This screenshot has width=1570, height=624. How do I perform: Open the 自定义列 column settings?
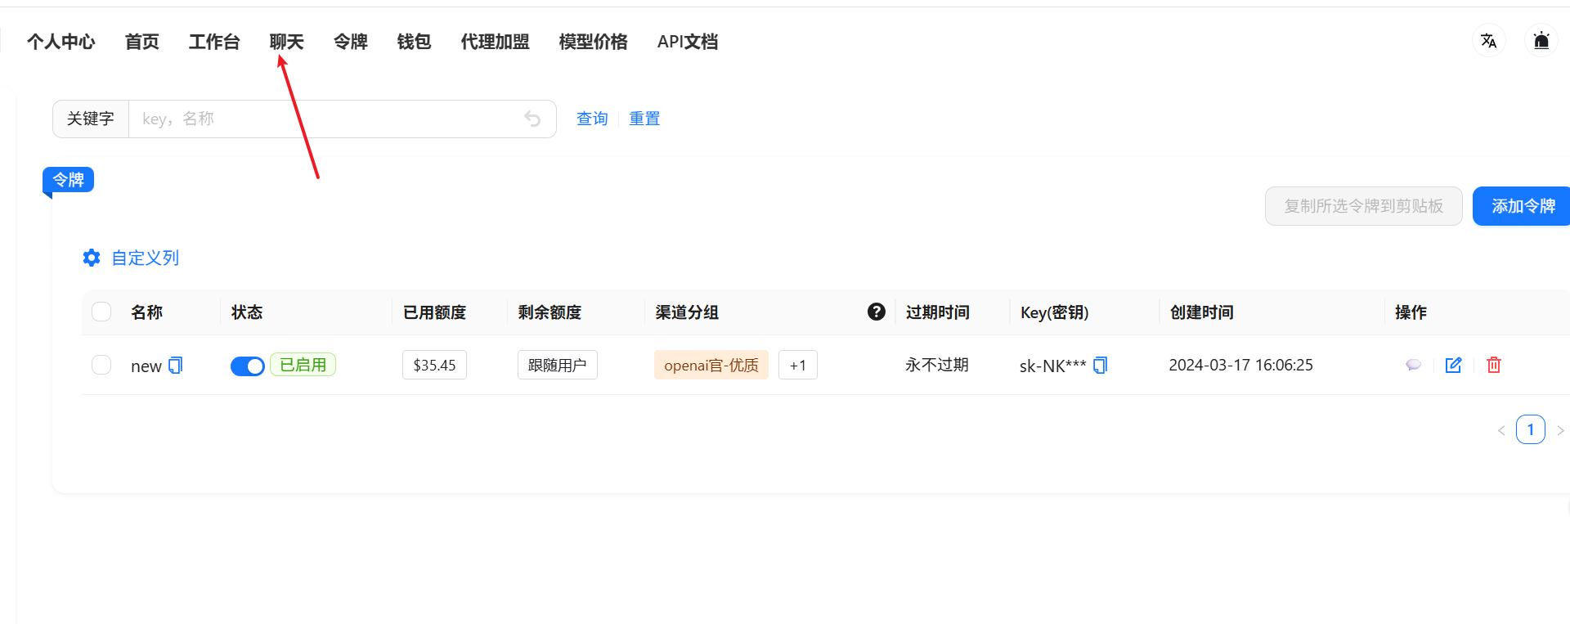coord(131,258)
